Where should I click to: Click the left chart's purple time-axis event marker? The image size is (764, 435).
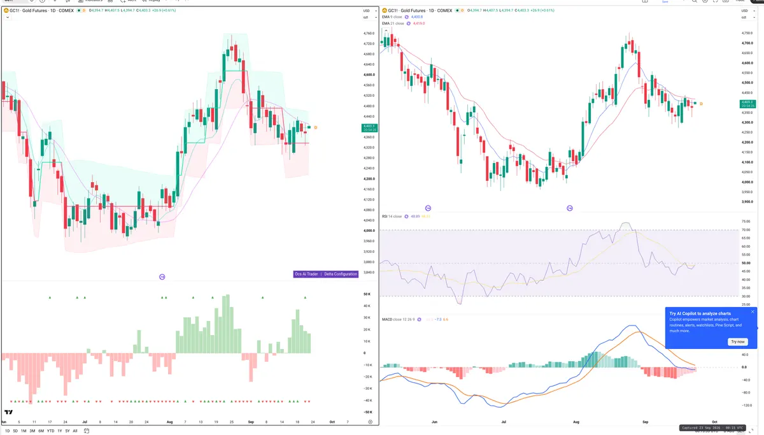click(162, 276)
